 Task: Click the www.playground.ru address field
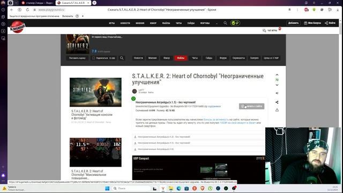(x=51, y=10)
